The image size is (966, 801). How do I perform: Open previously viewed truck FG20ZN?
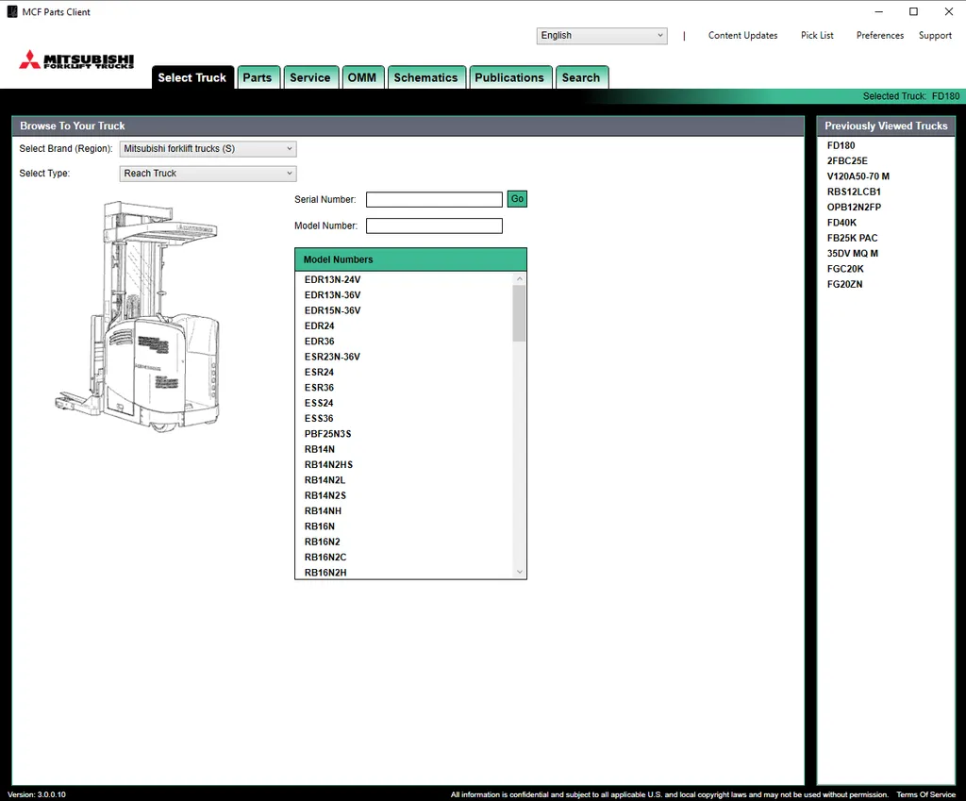tap(844, 284)
